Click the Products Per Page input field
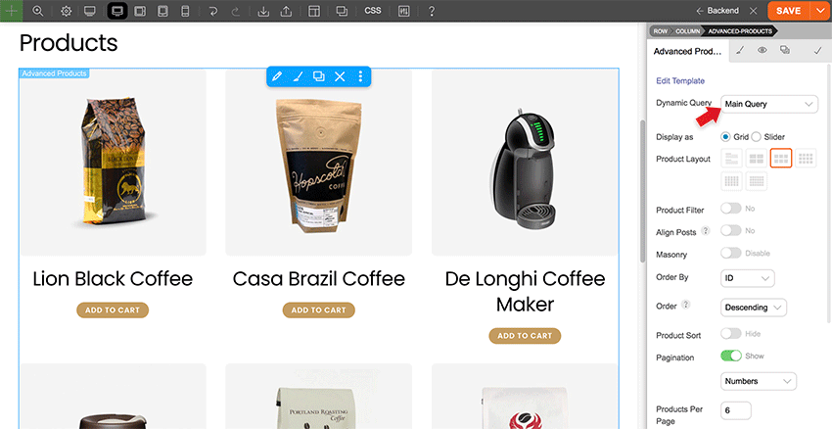 click(736, 410)
